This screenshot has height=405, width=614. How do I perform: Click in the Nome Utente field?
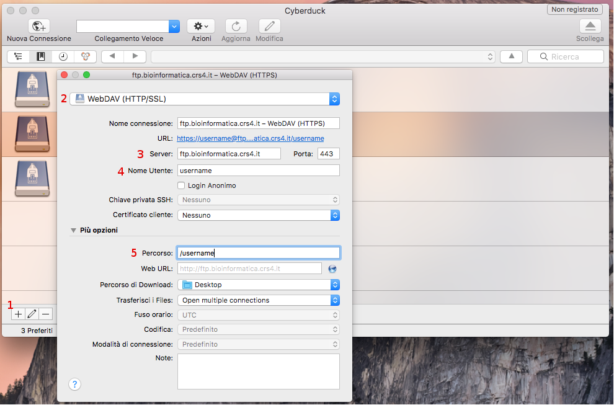click(x=259, y=171)
